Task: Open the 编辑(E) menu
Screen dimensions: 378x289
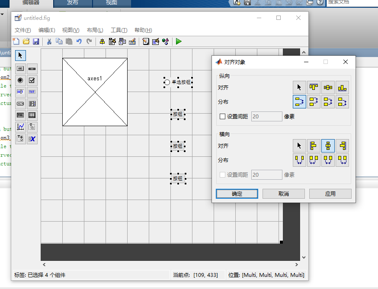Action: (x=47, y=30)
